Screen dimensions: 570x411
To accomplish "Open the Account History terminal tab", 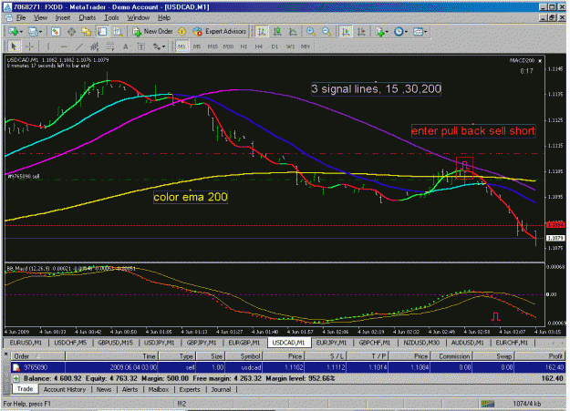I will coord(65,389).
